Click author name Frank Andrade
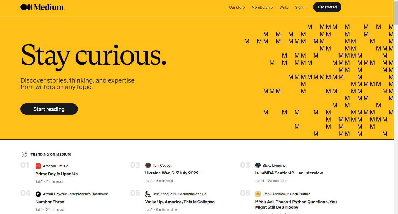 pyautogui.click(x=274, y=194)
